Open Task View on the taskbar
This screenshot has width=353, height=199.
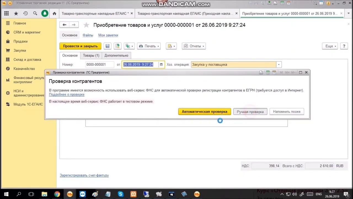tap(31, 194)
